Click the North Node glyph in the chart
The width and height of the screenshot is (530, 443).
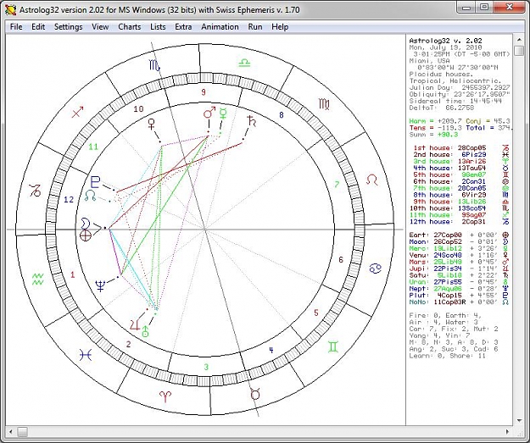(x=90, y=196)
